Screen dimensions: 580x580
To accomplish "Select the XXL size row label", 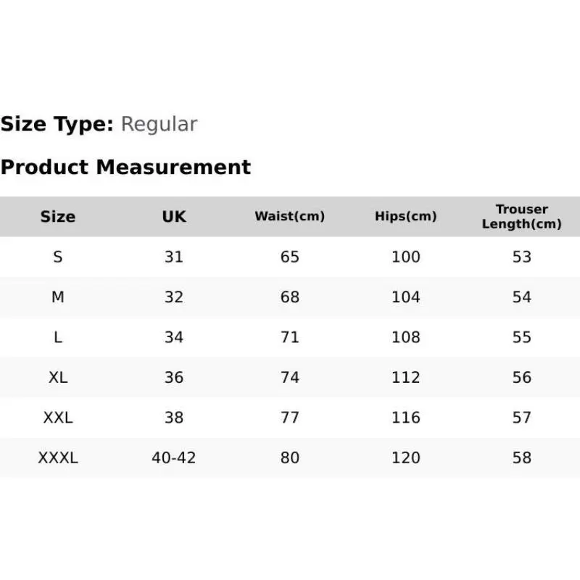I will 58,418.
